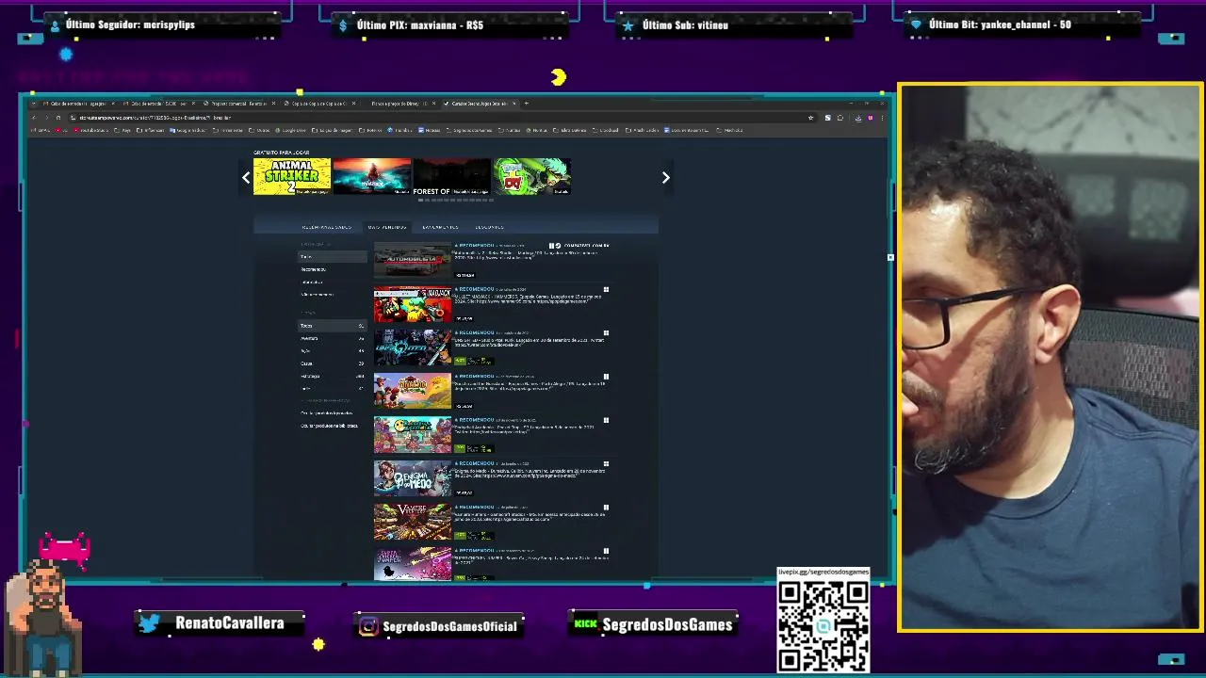The width and height of the screenshot is (1206, 678).
Task: Open the browser three-dot menu
Action: tap(880, 118)
